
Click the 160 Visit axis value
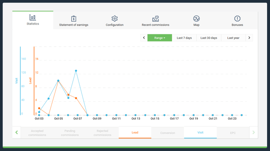[x=24, y=59]
